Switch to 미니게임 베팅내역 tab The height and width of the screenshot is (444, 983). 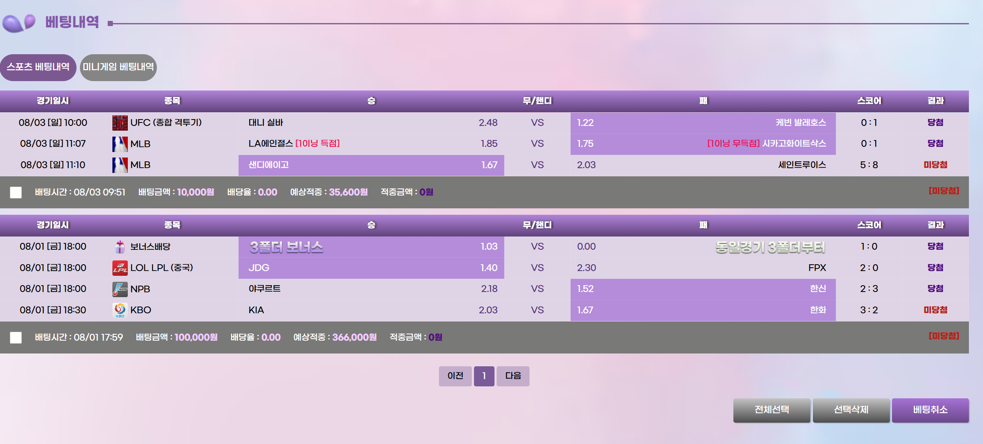[118, 67]
